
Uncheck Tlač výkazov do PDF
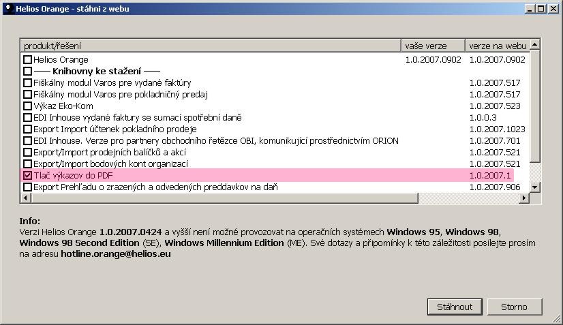point(27,176)
